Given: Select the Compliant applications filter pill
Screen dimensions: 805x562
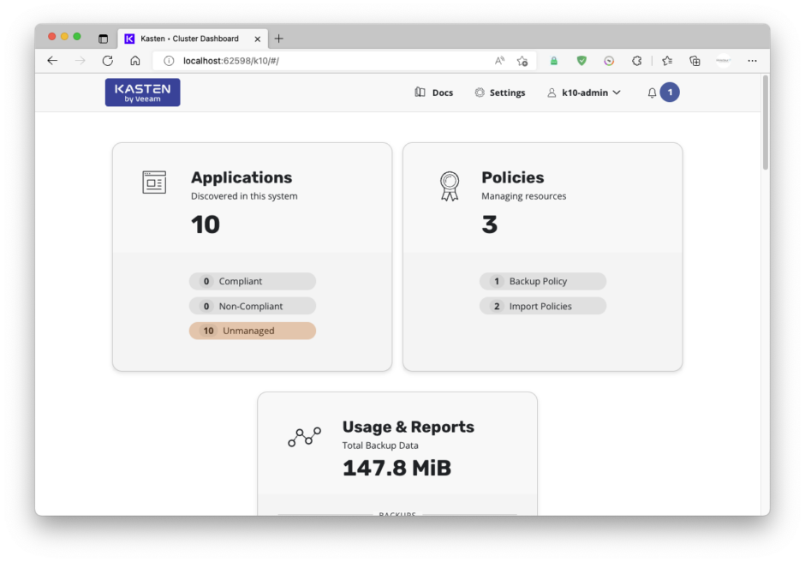Looking at the screenshot, I should 252,281.
